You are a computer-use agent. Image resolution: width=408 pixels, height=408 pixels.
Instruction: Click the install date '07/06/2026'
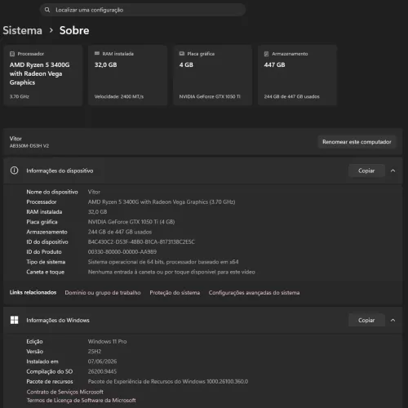click(102, 361)
